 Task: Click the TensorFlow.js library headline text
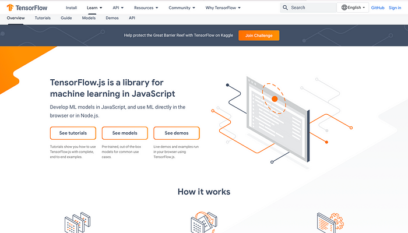click(112, 88)
